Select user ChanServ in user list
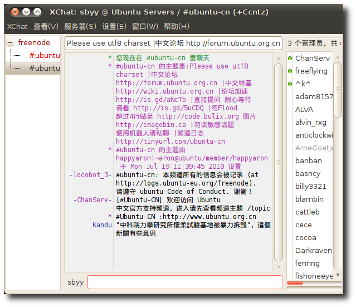 [313, 58]
